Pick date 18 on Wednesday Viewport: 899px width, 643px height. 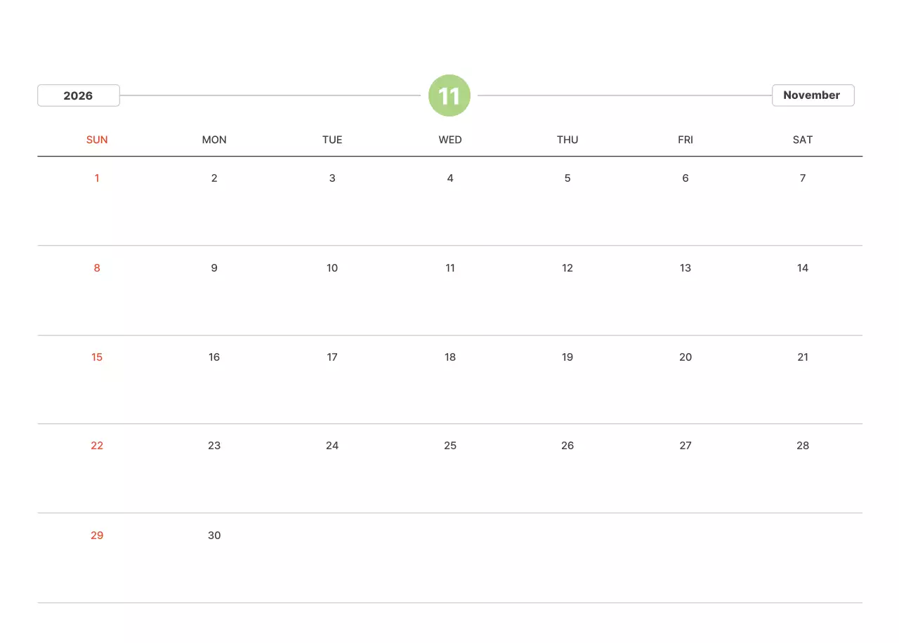coord(450,357)
